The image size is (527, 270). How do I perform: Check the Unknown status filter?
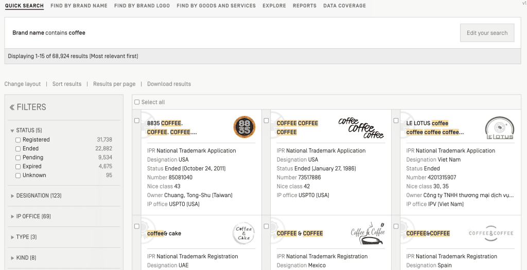coord(18,176)
